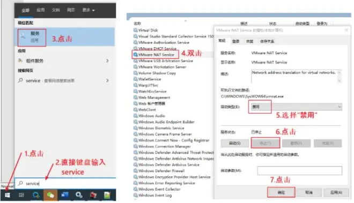Switch to the 全部 search filter tab
This screenshot has width=354, height=203.
pyautogui.click(x=25, y=10)
